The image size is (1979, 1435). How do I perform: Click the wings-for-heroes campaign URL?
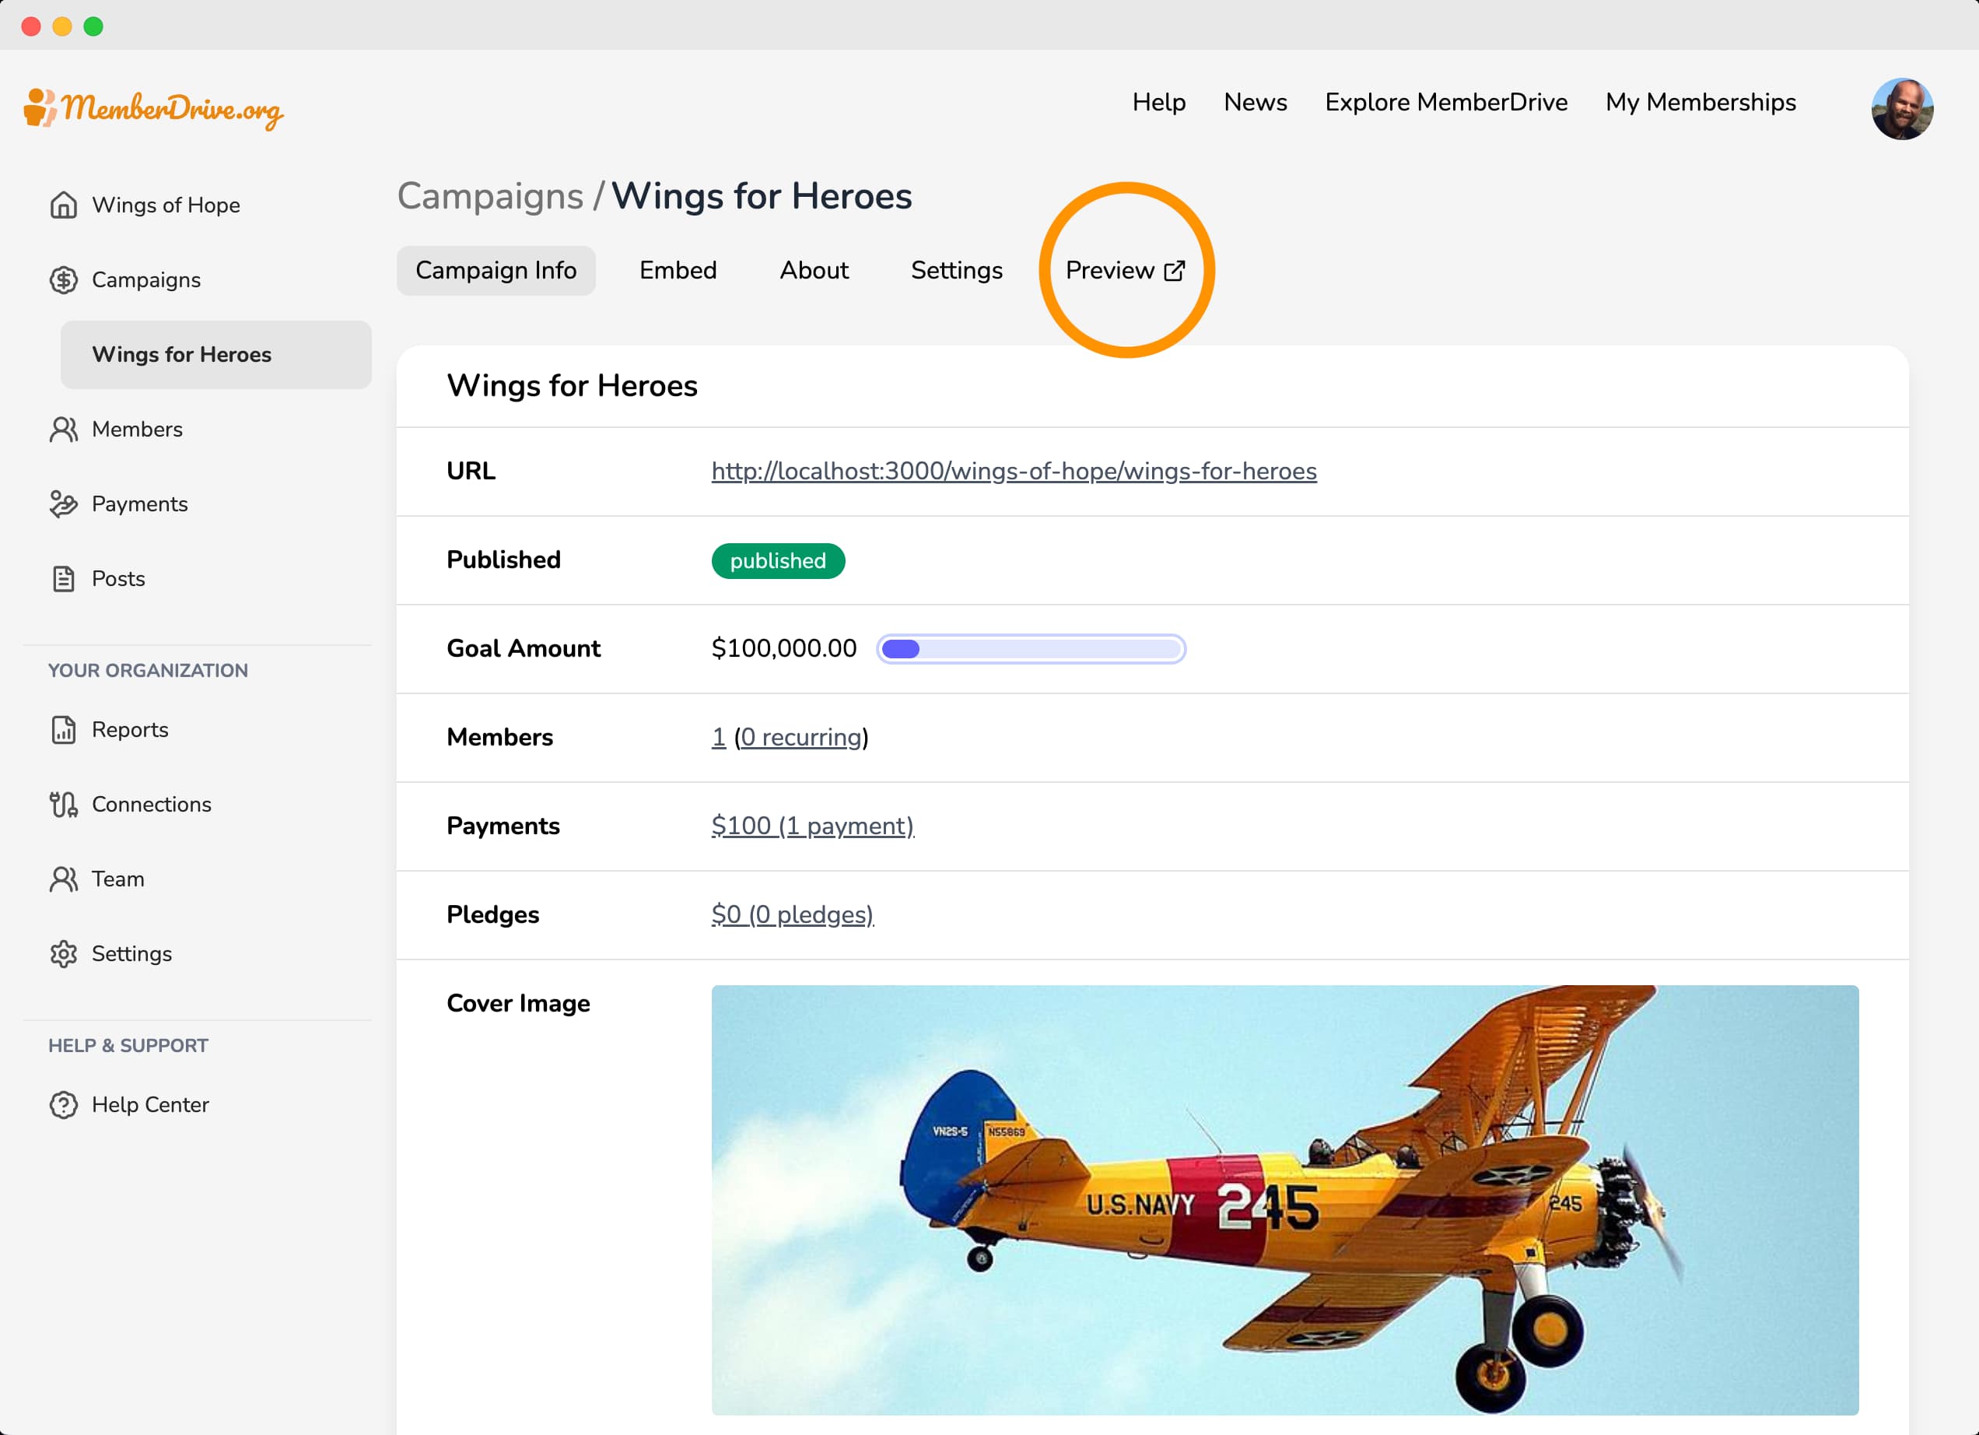coord(1013,471)
